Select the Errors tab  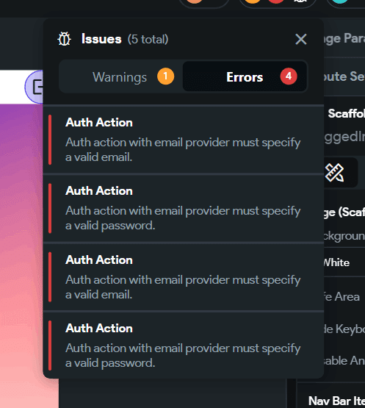pos(245,76)
